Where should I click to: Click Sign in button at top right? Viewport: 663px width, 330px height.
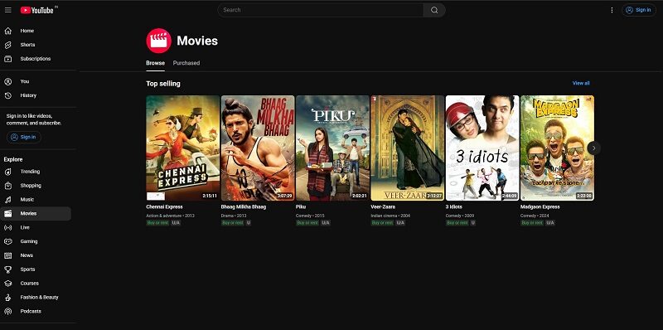point(638,10)
